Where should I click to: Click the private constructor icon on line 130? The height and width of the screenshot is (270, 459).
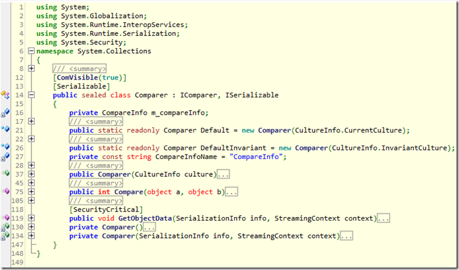coord(4,227)
